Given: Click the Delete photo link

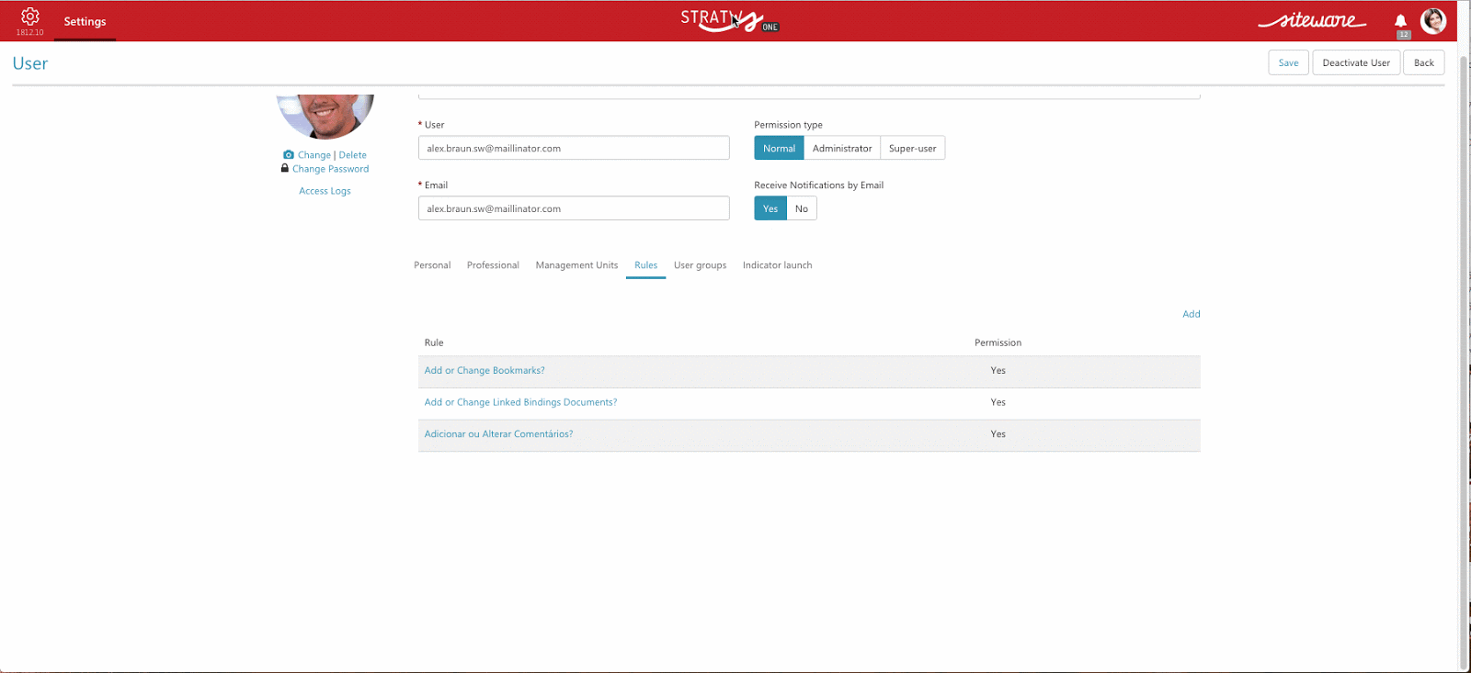Looking at the screenshot, I should point(352,155).
